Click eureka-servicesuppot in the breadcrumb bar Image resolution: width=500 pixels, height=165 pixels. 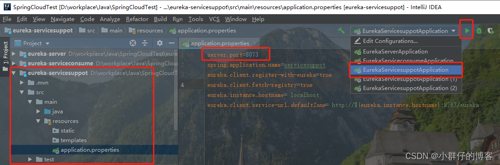coord(38,31)
